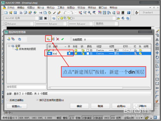Open the 修改(M) menu
The height and width of the screenshot is (121, 161).
(x=92, y=8)
